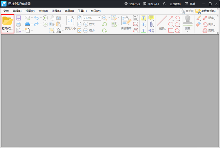The width and height of the screenshot is (220, 148).
Task: Open the 文件 menu
Action: pyautogui.click(x=6, y=11)
